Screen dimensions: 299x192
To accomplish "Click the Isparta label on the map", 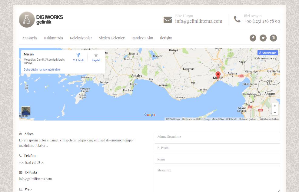I will click(134, 54).
